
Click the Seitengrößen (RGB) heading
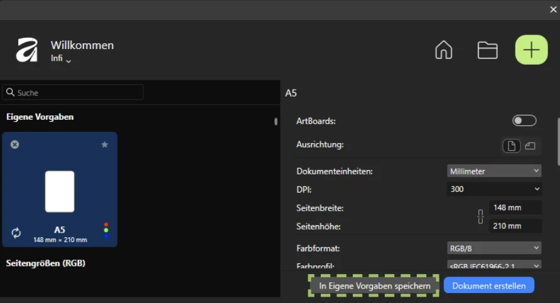pos(46,263)
